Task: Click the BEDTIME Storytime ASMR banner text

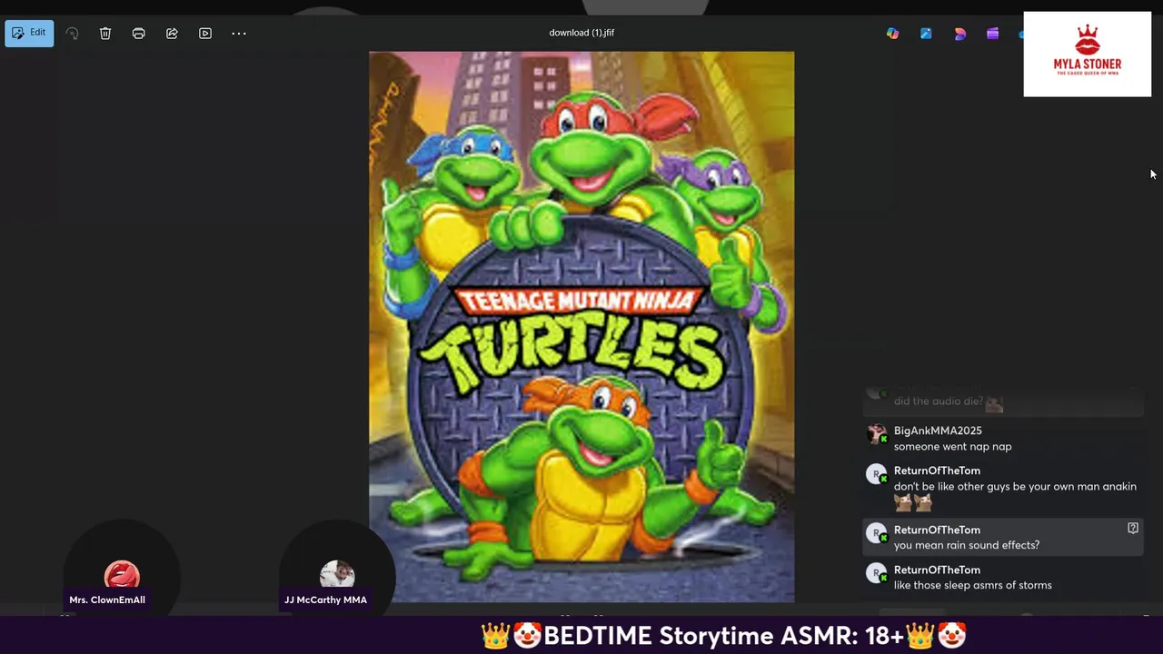Action: 723,636
